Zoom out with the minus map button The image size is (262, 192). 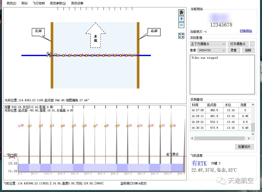point(181,25)
